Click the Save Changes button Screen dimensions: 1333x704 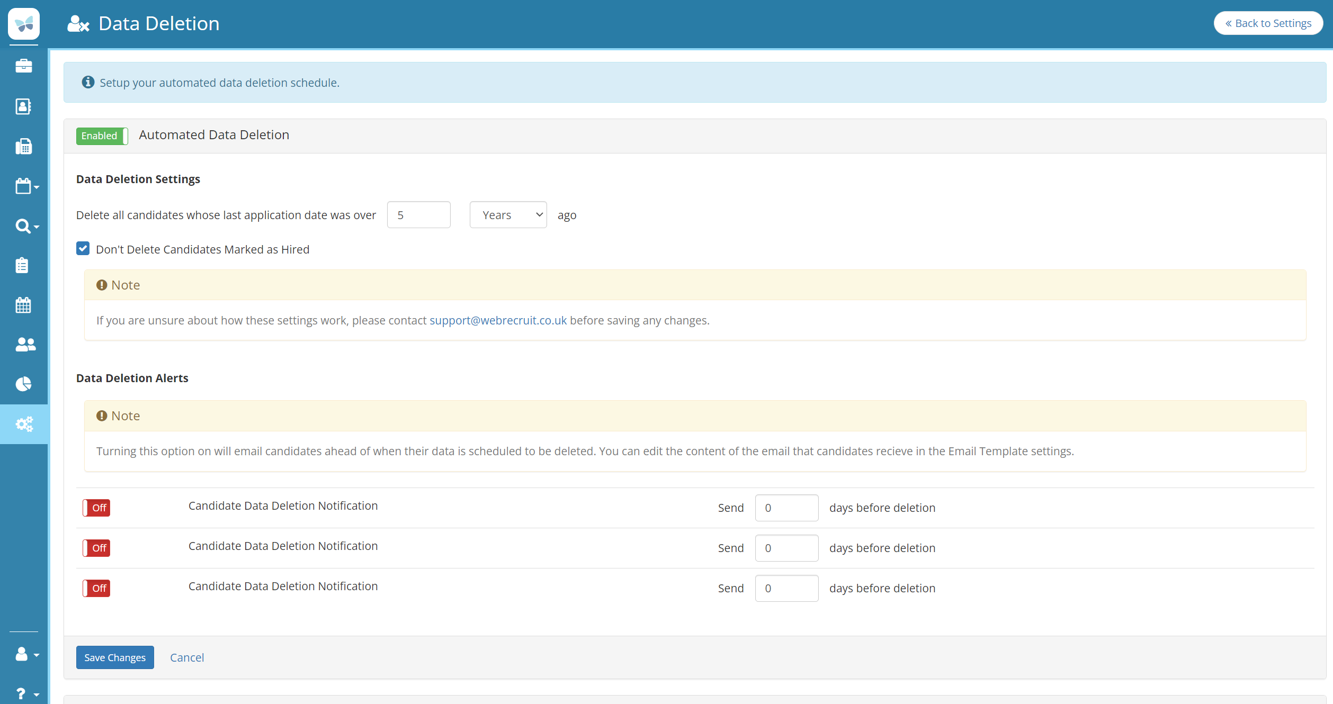click(115, 657)
